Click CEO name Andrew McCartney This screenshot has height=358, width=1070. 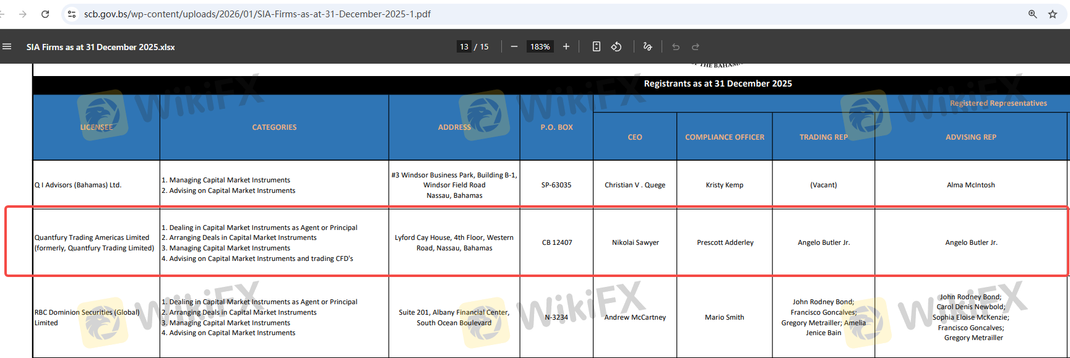(635, 317)
